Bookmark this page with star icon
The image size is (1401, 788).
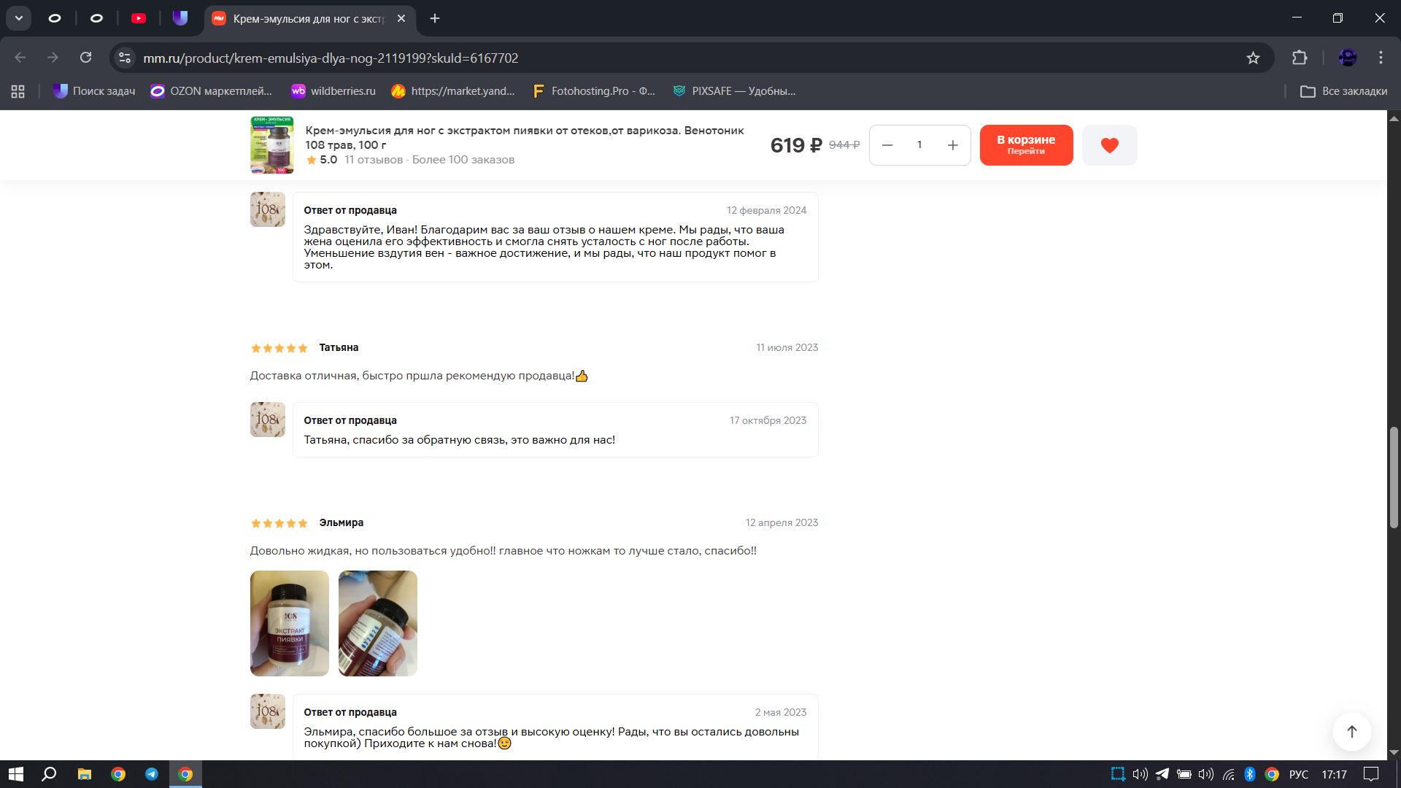coord(1253,58)
